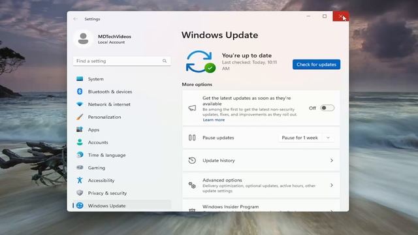This screenshot has height=235, width=418.
Task: Open System settings page
Action: pos(122,79)
